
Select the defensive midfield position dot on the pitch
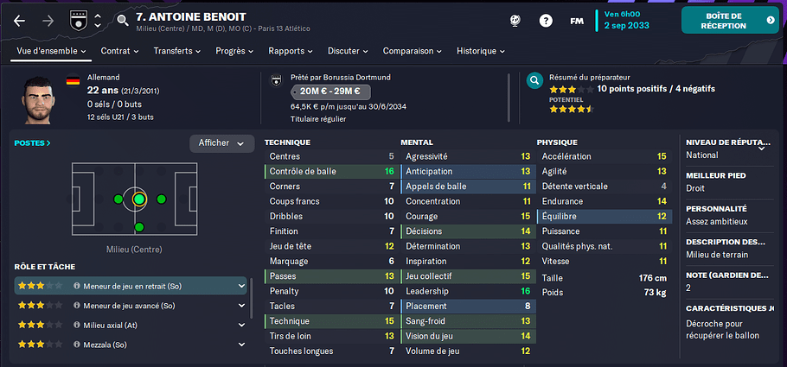pos(118,199)
